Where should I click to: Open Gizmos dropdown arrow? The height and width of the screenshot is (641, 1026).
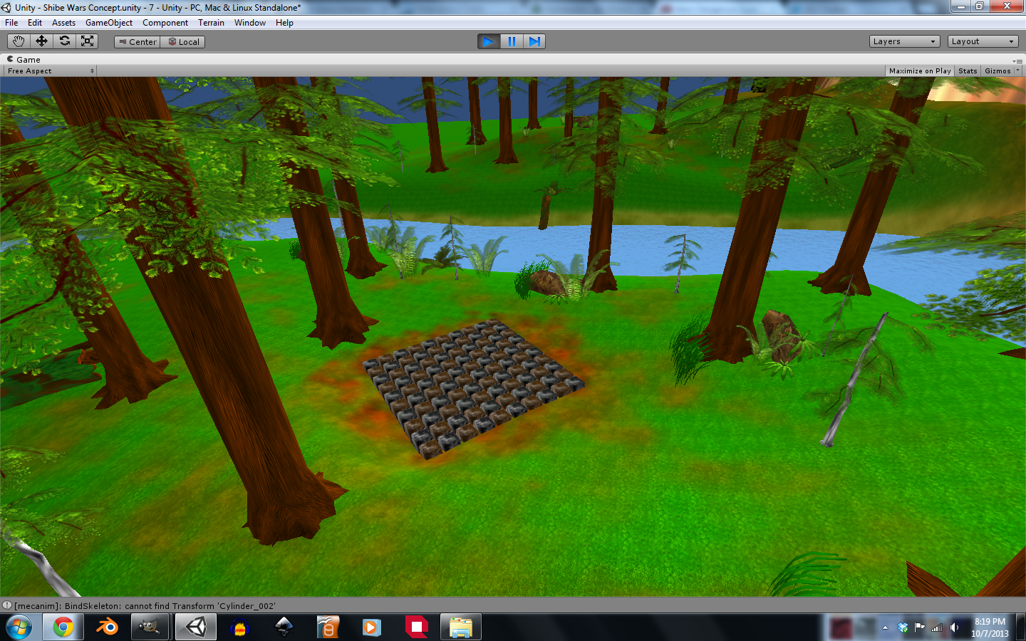pos(1017,71)
